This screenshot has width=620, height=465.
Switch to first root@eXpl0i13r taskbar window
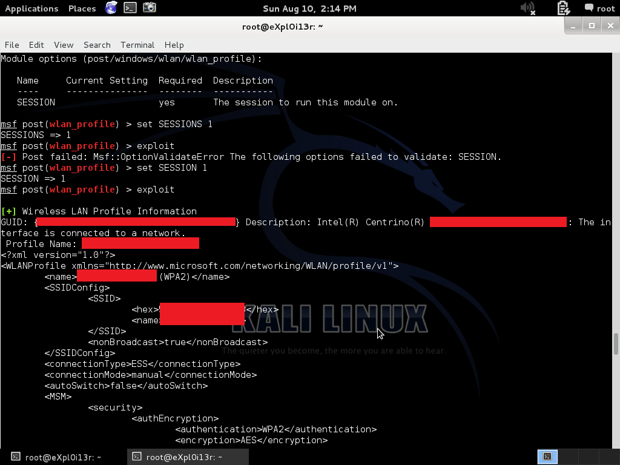(x=63, y=457)
